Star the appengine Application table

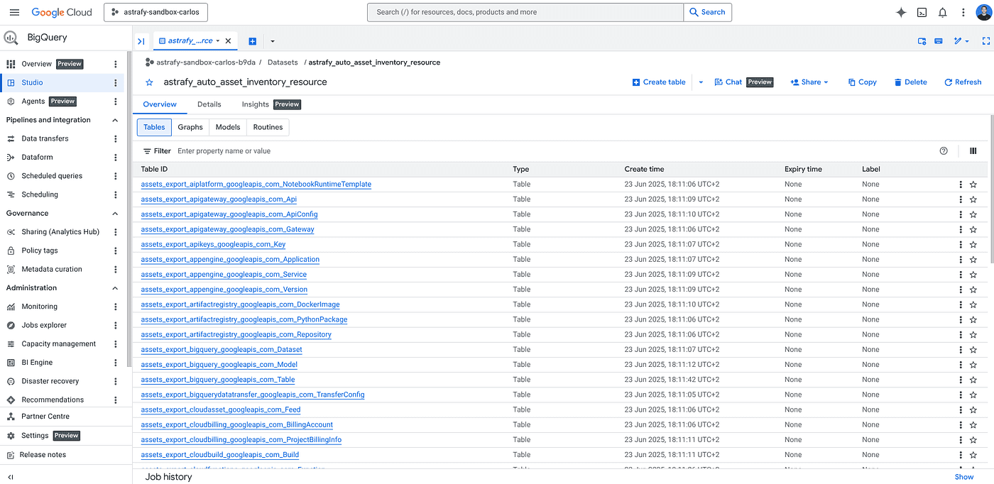click(x=973, y=260)
